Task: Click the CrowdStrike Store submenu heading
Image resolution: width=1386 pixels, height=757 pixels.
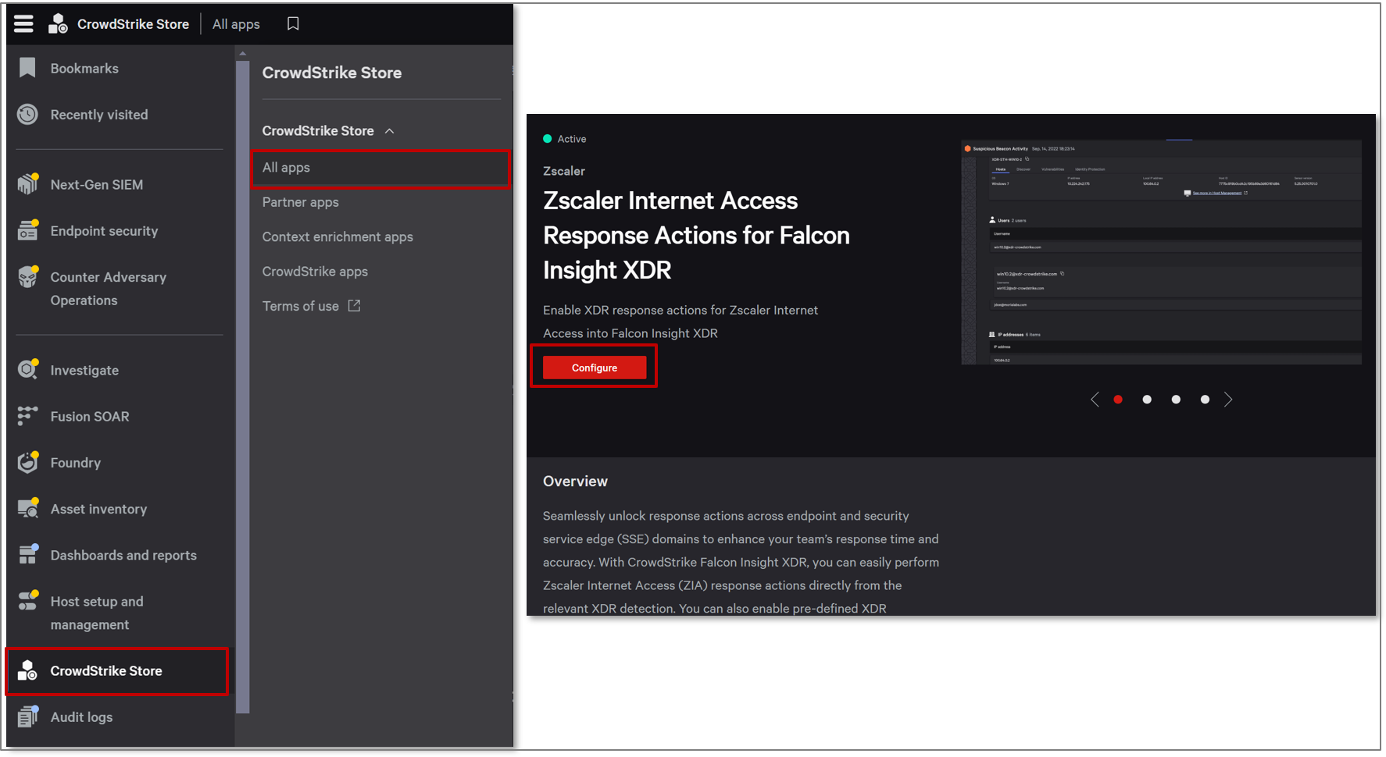Action: click(x=332, y=73)
